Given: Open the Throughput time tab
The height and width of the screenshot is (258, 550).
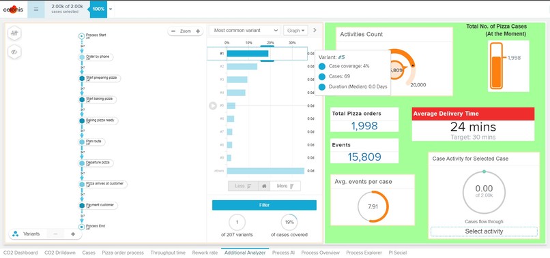Looking at the screenshot, I should point(168,253).
